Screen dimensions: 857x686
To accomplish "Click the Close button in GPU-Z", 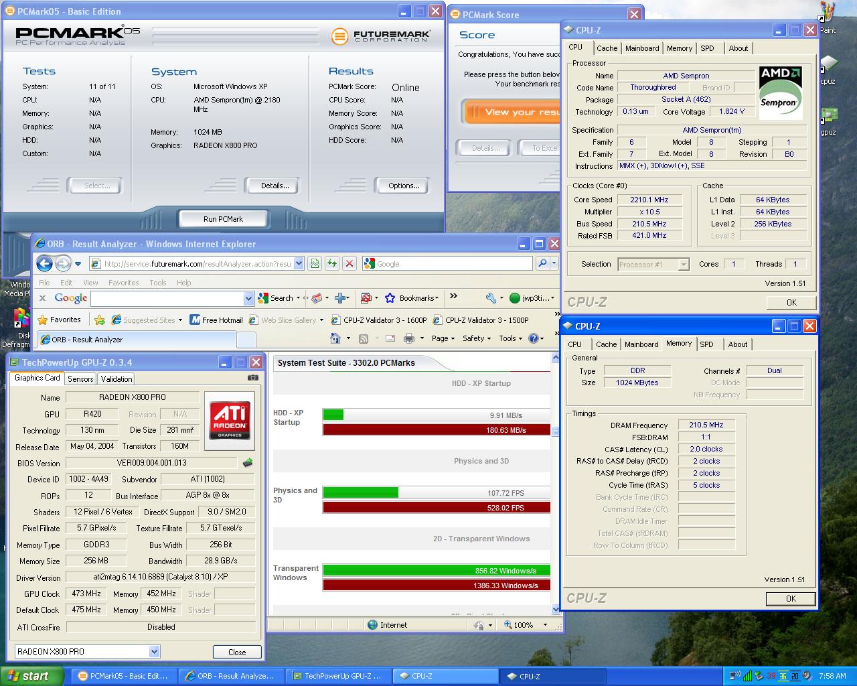I will tap(237, 652).
